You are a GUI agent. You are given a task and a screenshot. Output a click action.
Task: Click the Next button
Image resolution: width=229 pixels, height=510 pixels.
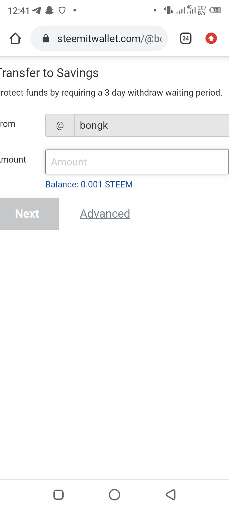click(x=29, y=214)
